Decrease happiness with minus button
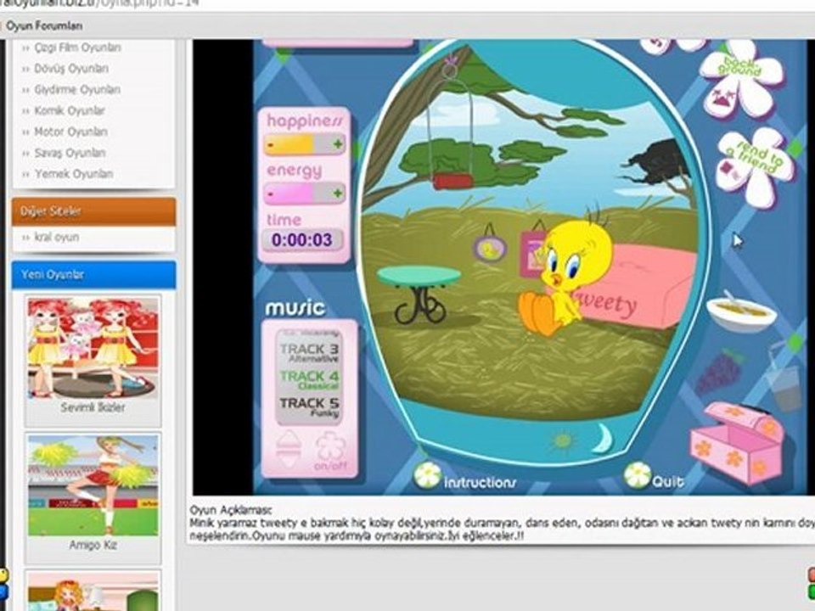Viewport: 815px width, 611px height. click(x=272, y=145)
